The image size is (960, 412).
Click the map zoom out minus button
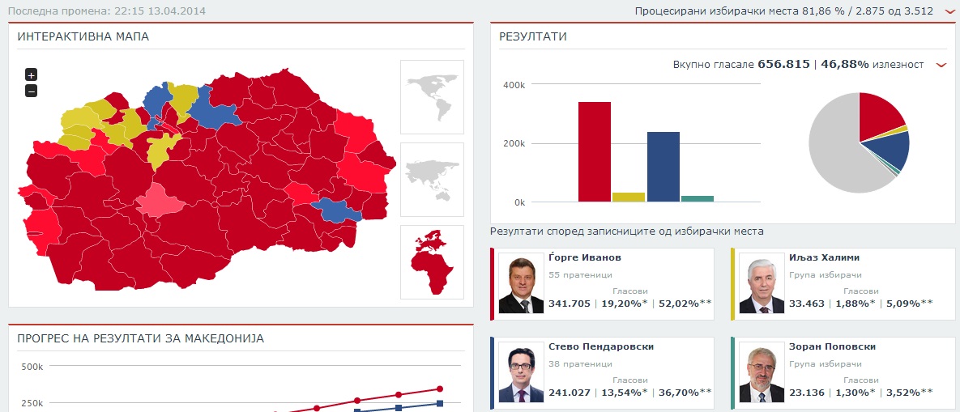32,91
